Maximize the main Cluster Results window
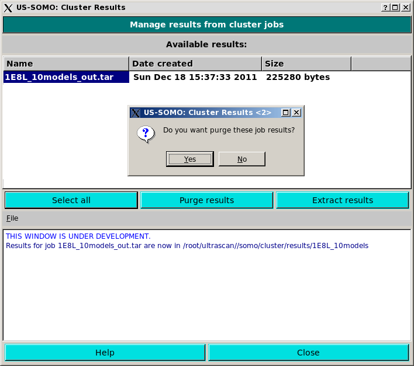The width and height of the screenshot is (414, 366). coord(395,8)
